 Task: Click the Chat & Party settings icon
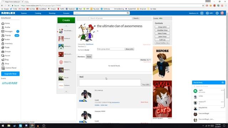223,82
